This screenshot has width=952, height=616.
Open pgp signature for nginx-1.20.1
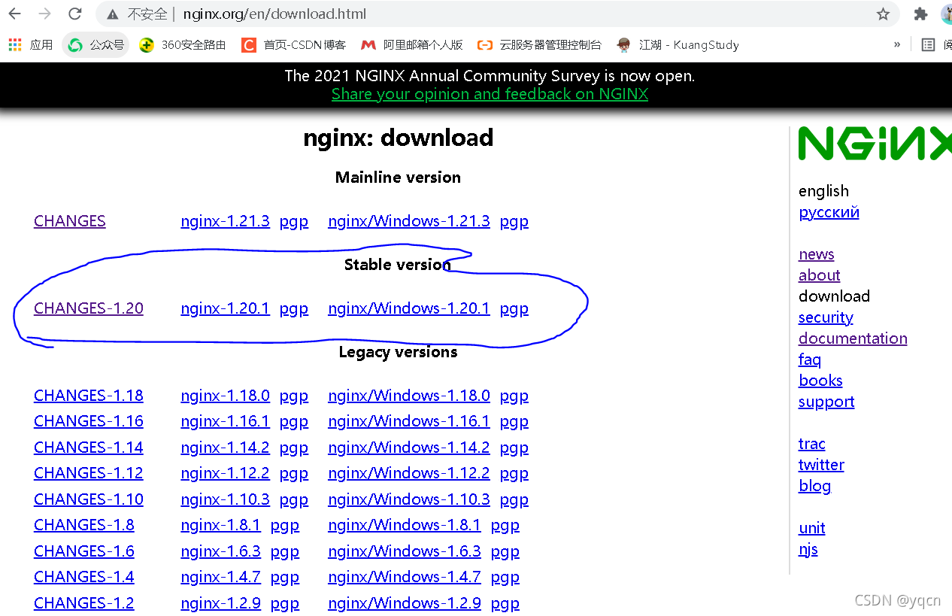(x=294, y=309)
